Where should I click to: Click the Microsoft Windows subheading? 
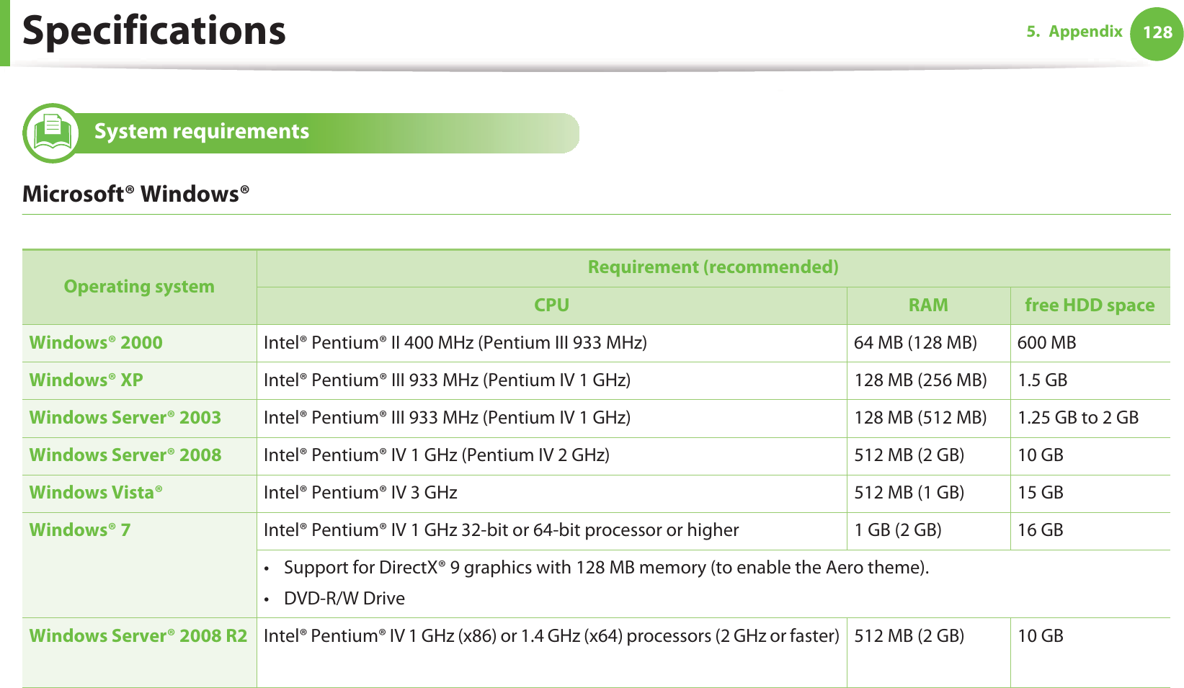tap(135, 195)
